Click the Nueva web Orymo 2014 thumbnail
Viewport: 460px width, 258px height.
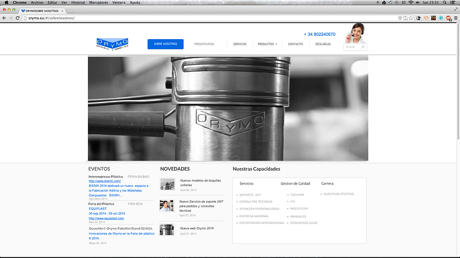click(167, 229)
